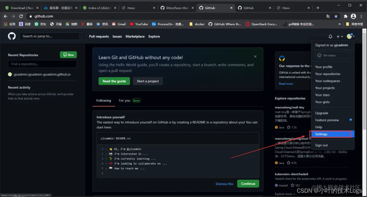Viewport: 367px width, 197px height.
Task: Click Read more link in response card
Action: [286, 84]
